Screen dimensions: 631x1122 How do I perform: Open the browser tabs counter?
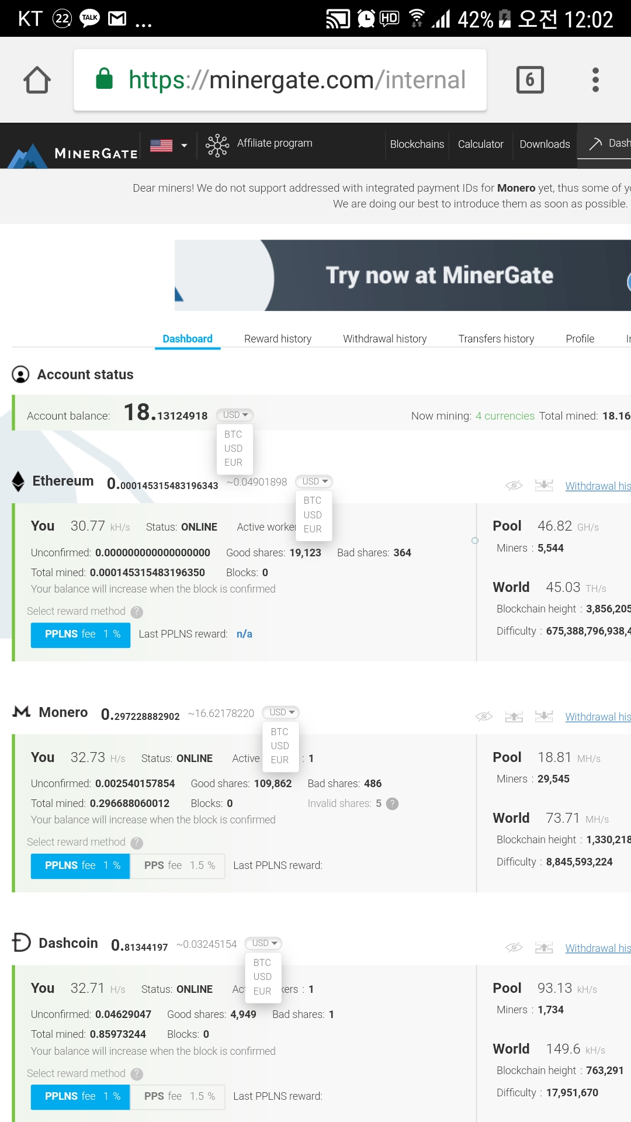tap(530, 80)
